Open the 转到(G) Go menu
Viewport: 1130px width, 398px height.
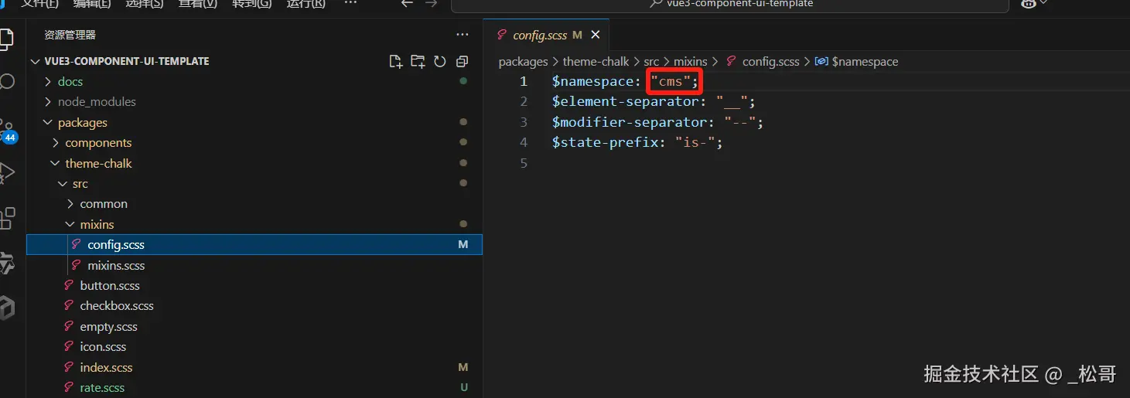pyautogui.click(x=251, y=3)
